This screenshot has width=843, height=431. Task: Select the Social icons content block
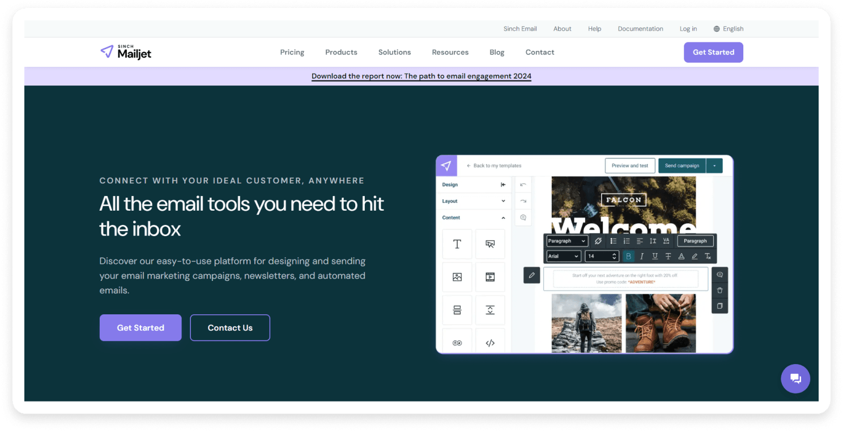pos(457,342)
